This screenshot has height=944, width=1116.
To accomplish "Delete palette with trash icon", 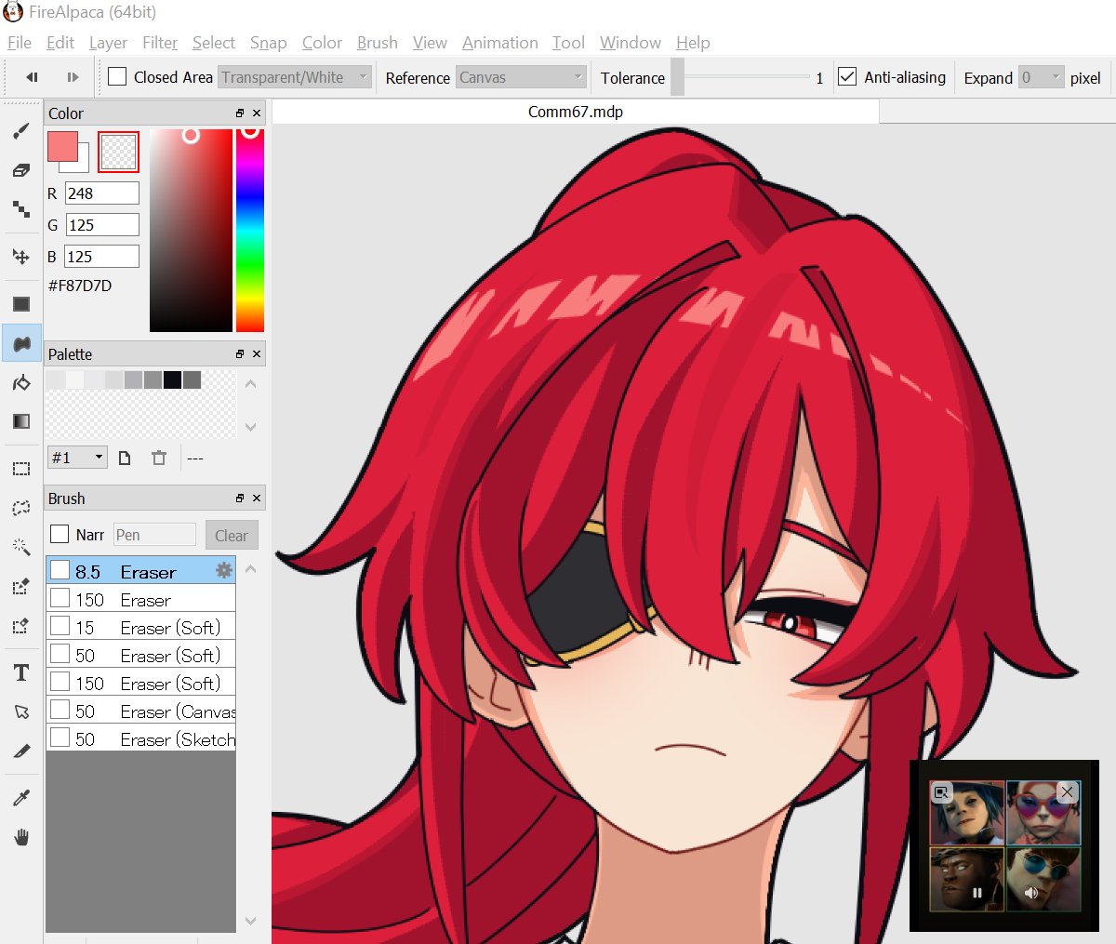I will (x=159, y=458).
